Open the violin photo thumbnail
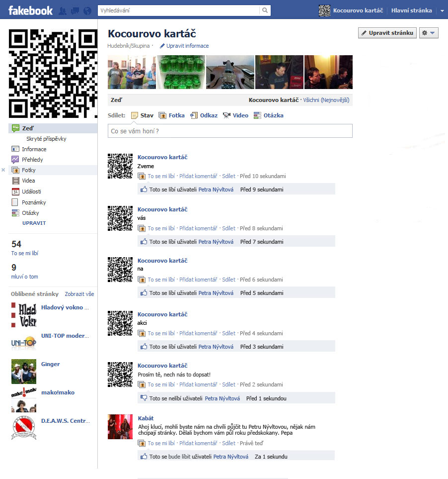The width and height of the screenshot is (448, 479). click(x=230, y=72)
